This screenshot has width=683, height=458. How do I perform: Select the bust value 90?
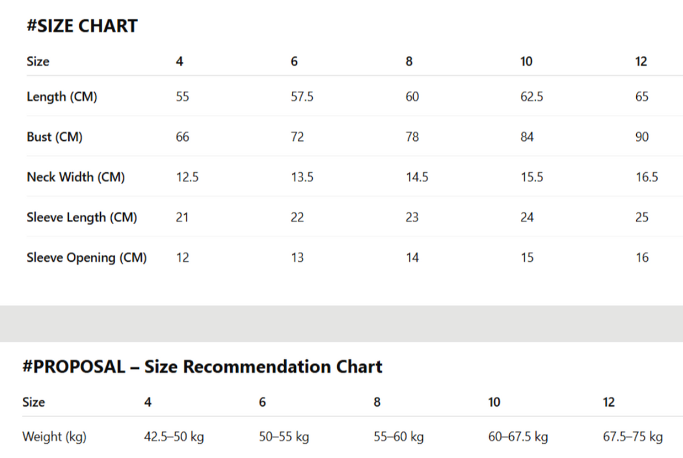642,137
